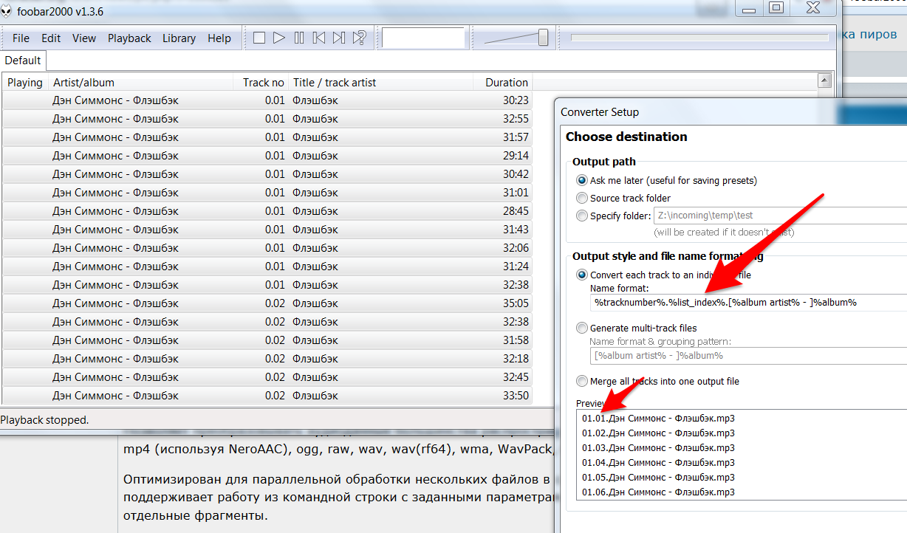Open the Help menu
This screenshot has width=907, height=533.
coord(219,38)
